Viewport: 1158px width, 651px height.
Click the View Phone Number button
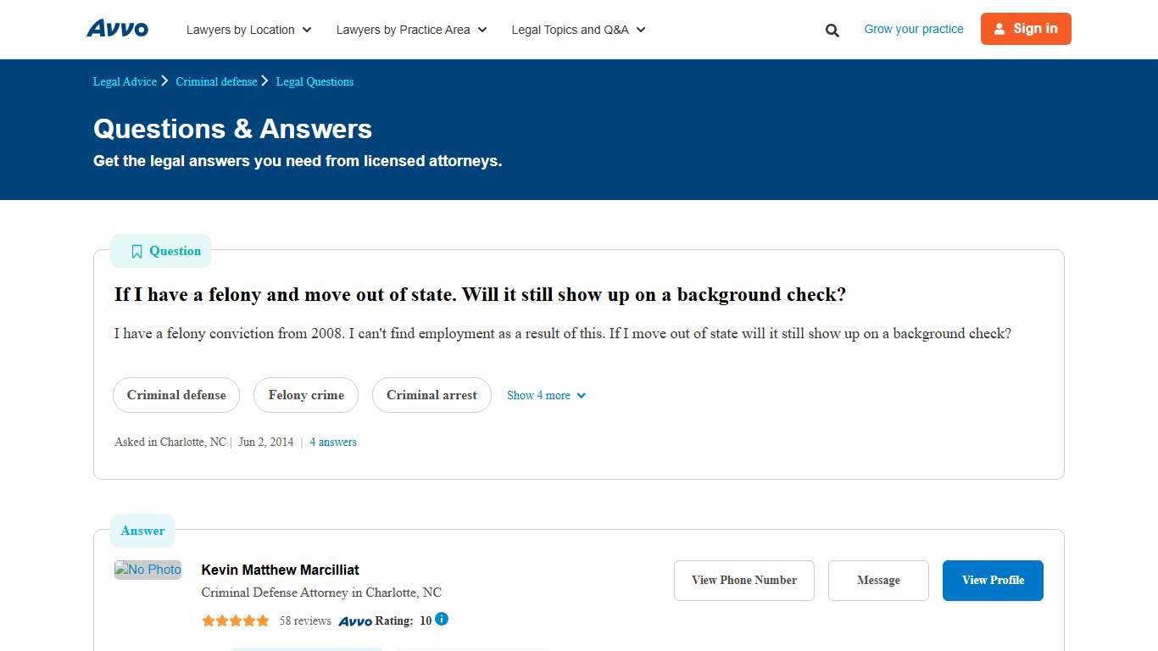point(743,580)
